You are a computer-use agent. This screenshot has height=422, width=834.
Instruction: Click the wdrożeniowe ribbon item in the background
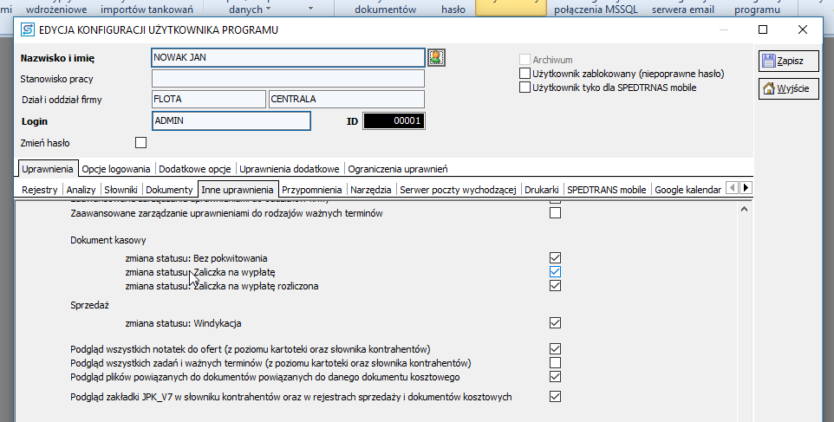(x=56, y=10)
